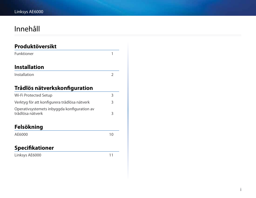Click the Linksys AE6000 header text
Image resolution: width=256 pixels, height=198 pixels.
tap(29, 12)
